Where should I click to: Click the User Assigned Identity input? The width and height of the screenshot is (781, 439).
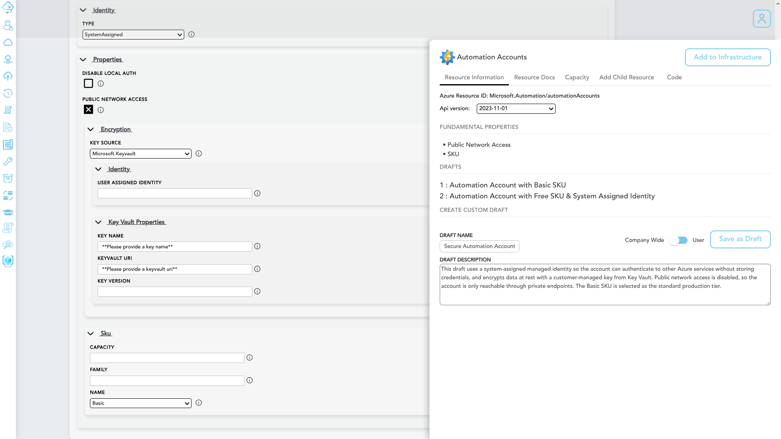pyautogui.click(x=175, y=193)
